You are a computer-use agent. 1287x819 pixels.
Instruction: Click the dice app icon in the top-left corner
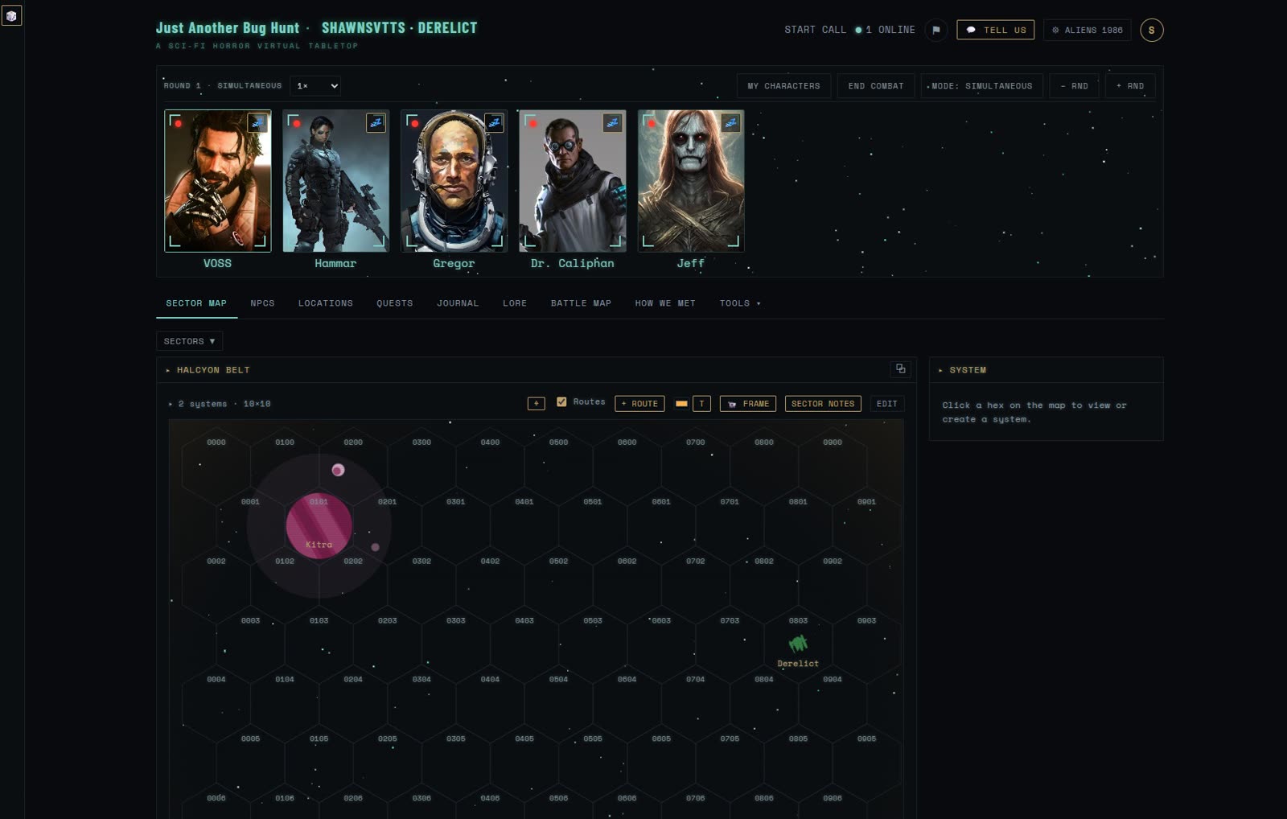(11, 15)
